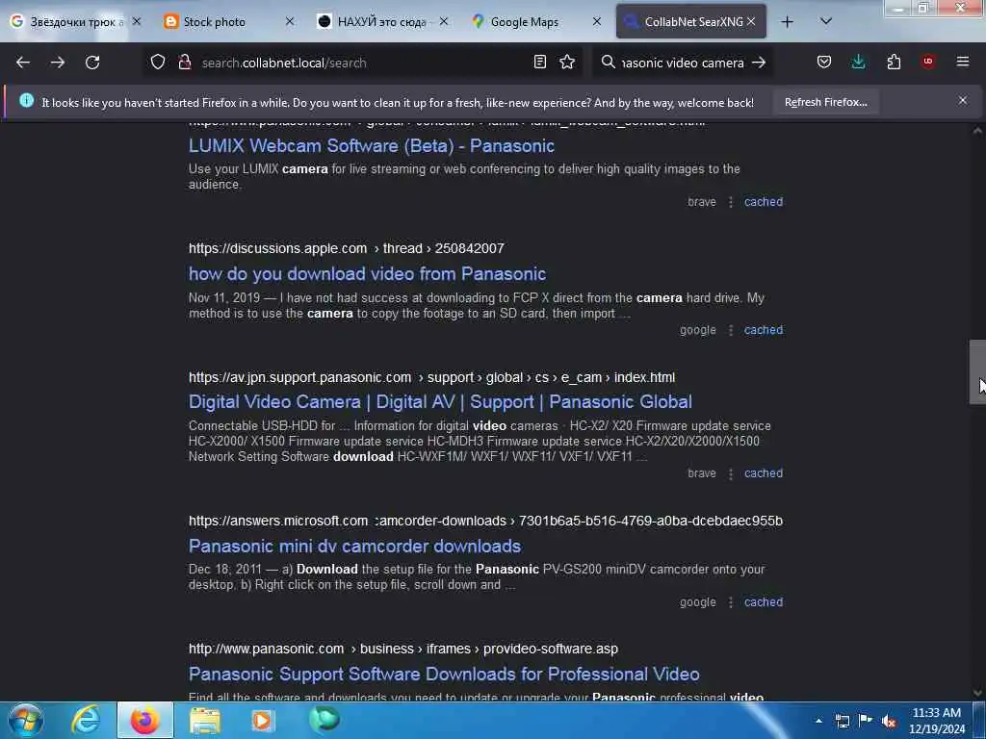
Task: Open the taskbar clock and date
Action: point(937,721)
